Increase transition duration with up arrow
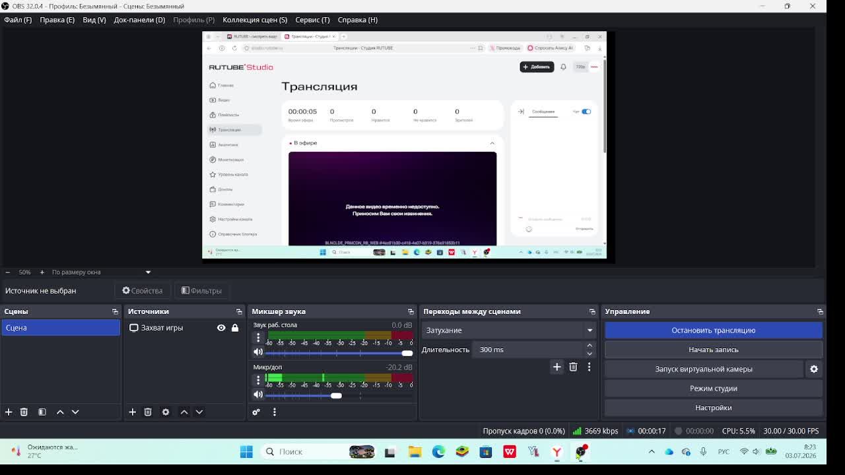 point(590,346)
